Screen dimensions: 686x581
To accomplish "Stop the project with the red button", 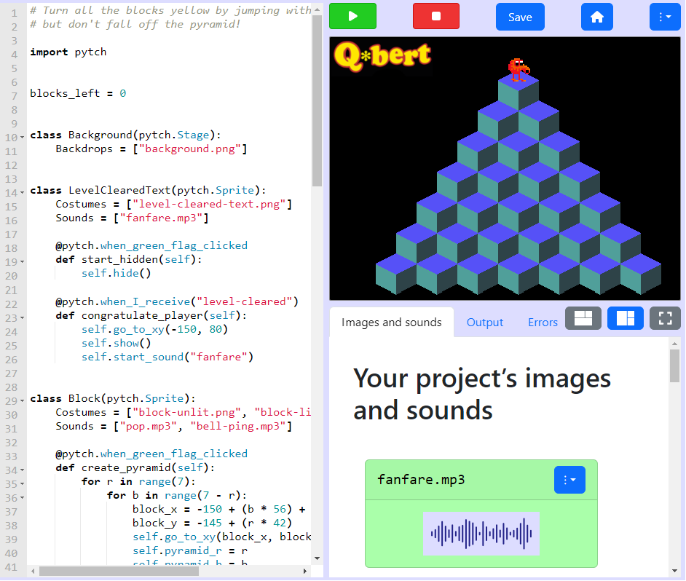I will [x=435, y=16].
